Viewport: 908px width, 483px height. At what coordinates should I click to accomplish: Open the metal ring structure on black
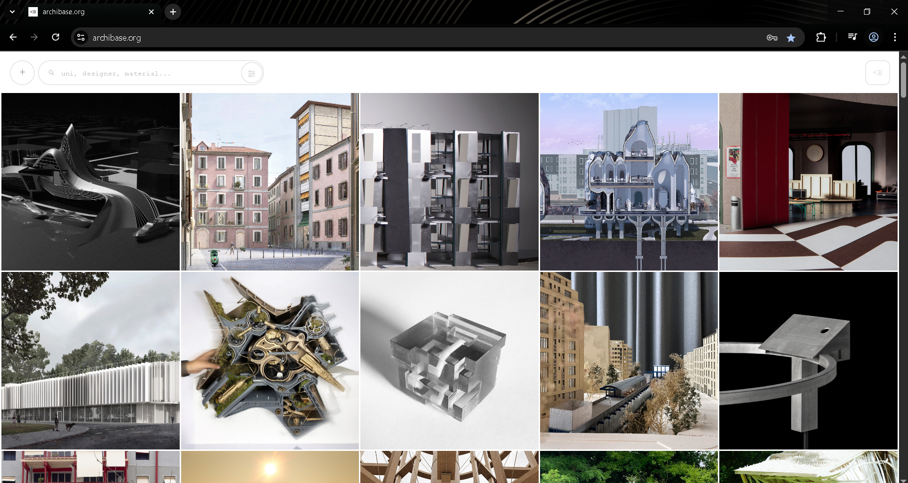808,361
